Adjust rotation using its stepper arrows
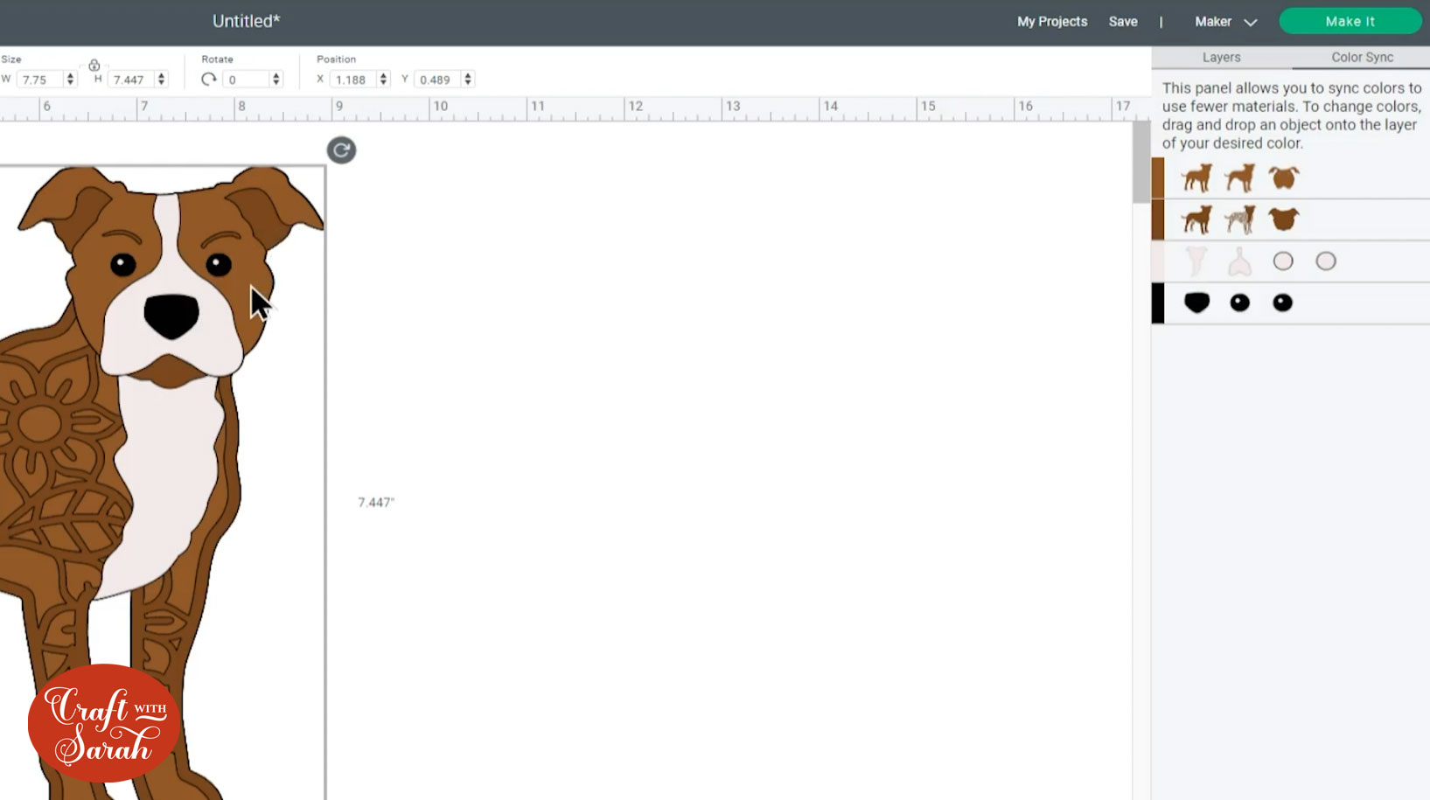This screenshot has width=1430, height=800. click(276, 80)
